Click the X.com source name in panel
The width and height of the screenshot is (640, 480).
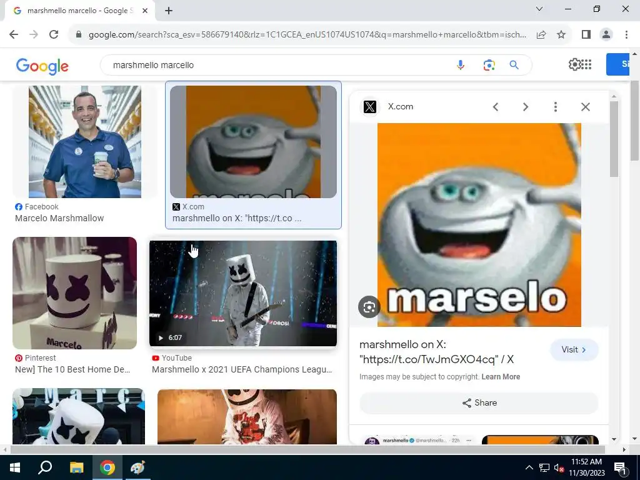point(401,106)
